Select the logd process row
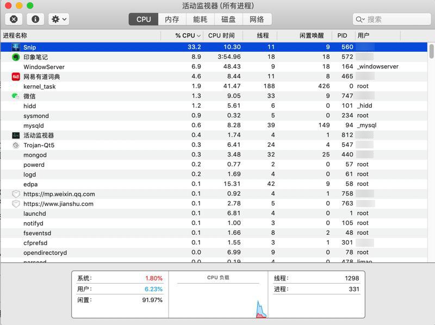This screenshot has height=325, width=435. [214, 174]
